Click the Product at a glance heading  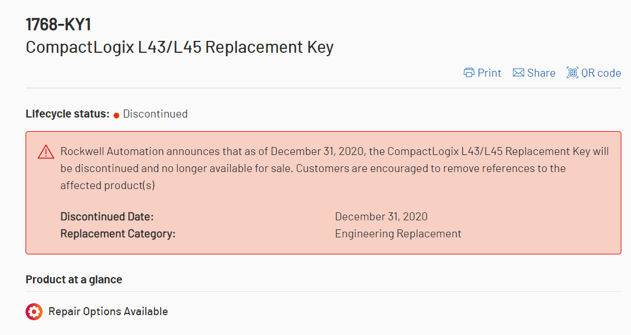(x=74, y=279)
